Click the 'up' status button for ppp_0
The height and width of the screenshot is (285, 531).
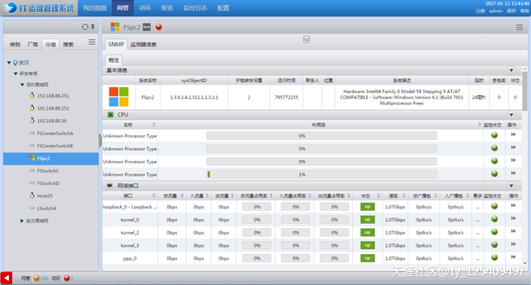[368, 258]
